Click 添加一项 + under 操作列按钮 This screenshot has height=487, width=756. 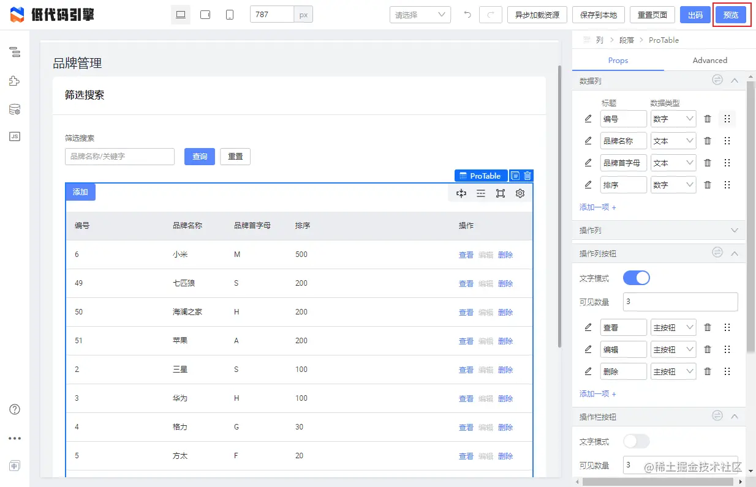(598, 394)
